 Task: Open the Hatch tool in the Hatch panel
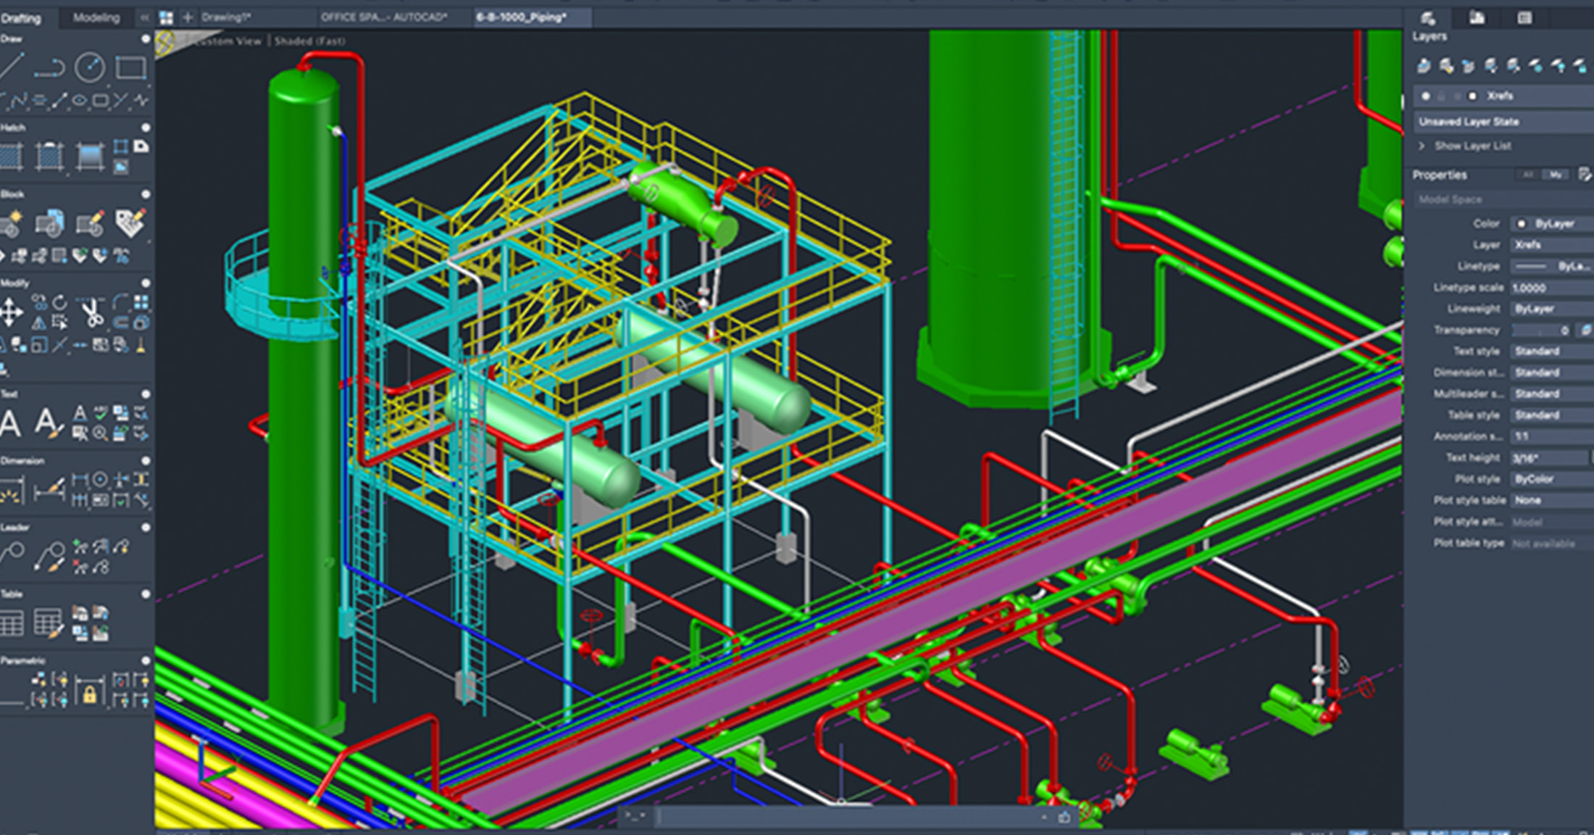pos(12,155)
